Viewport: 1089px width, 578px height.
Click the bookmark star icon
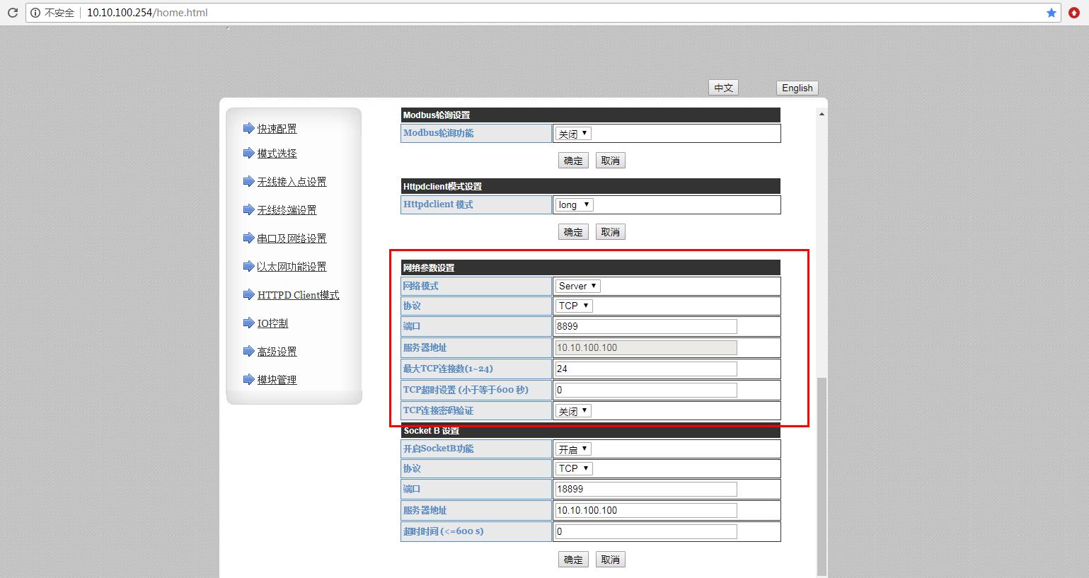click(x=1051, y=13)
